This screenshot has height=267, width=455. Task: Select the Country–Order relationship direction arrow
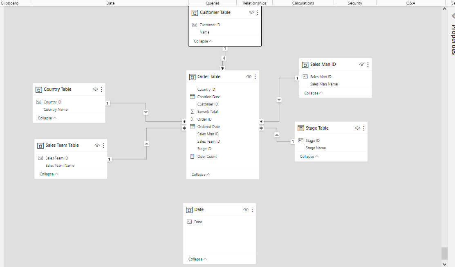click(146, 112)
